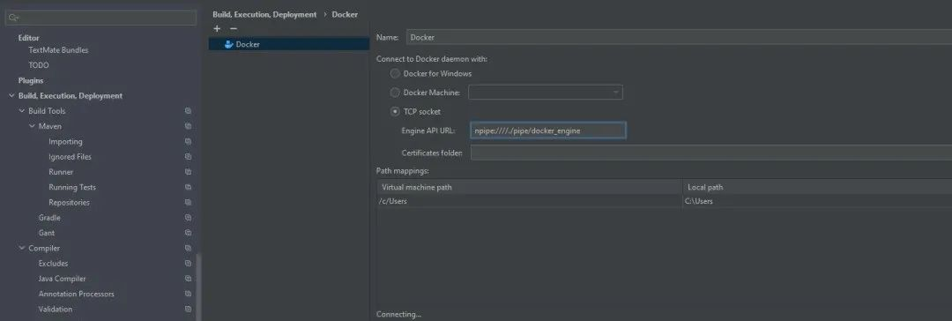952x321 pixels.
Task: Go to Build, Execution, Deployment breadcrumb
Action: (264, 14)
